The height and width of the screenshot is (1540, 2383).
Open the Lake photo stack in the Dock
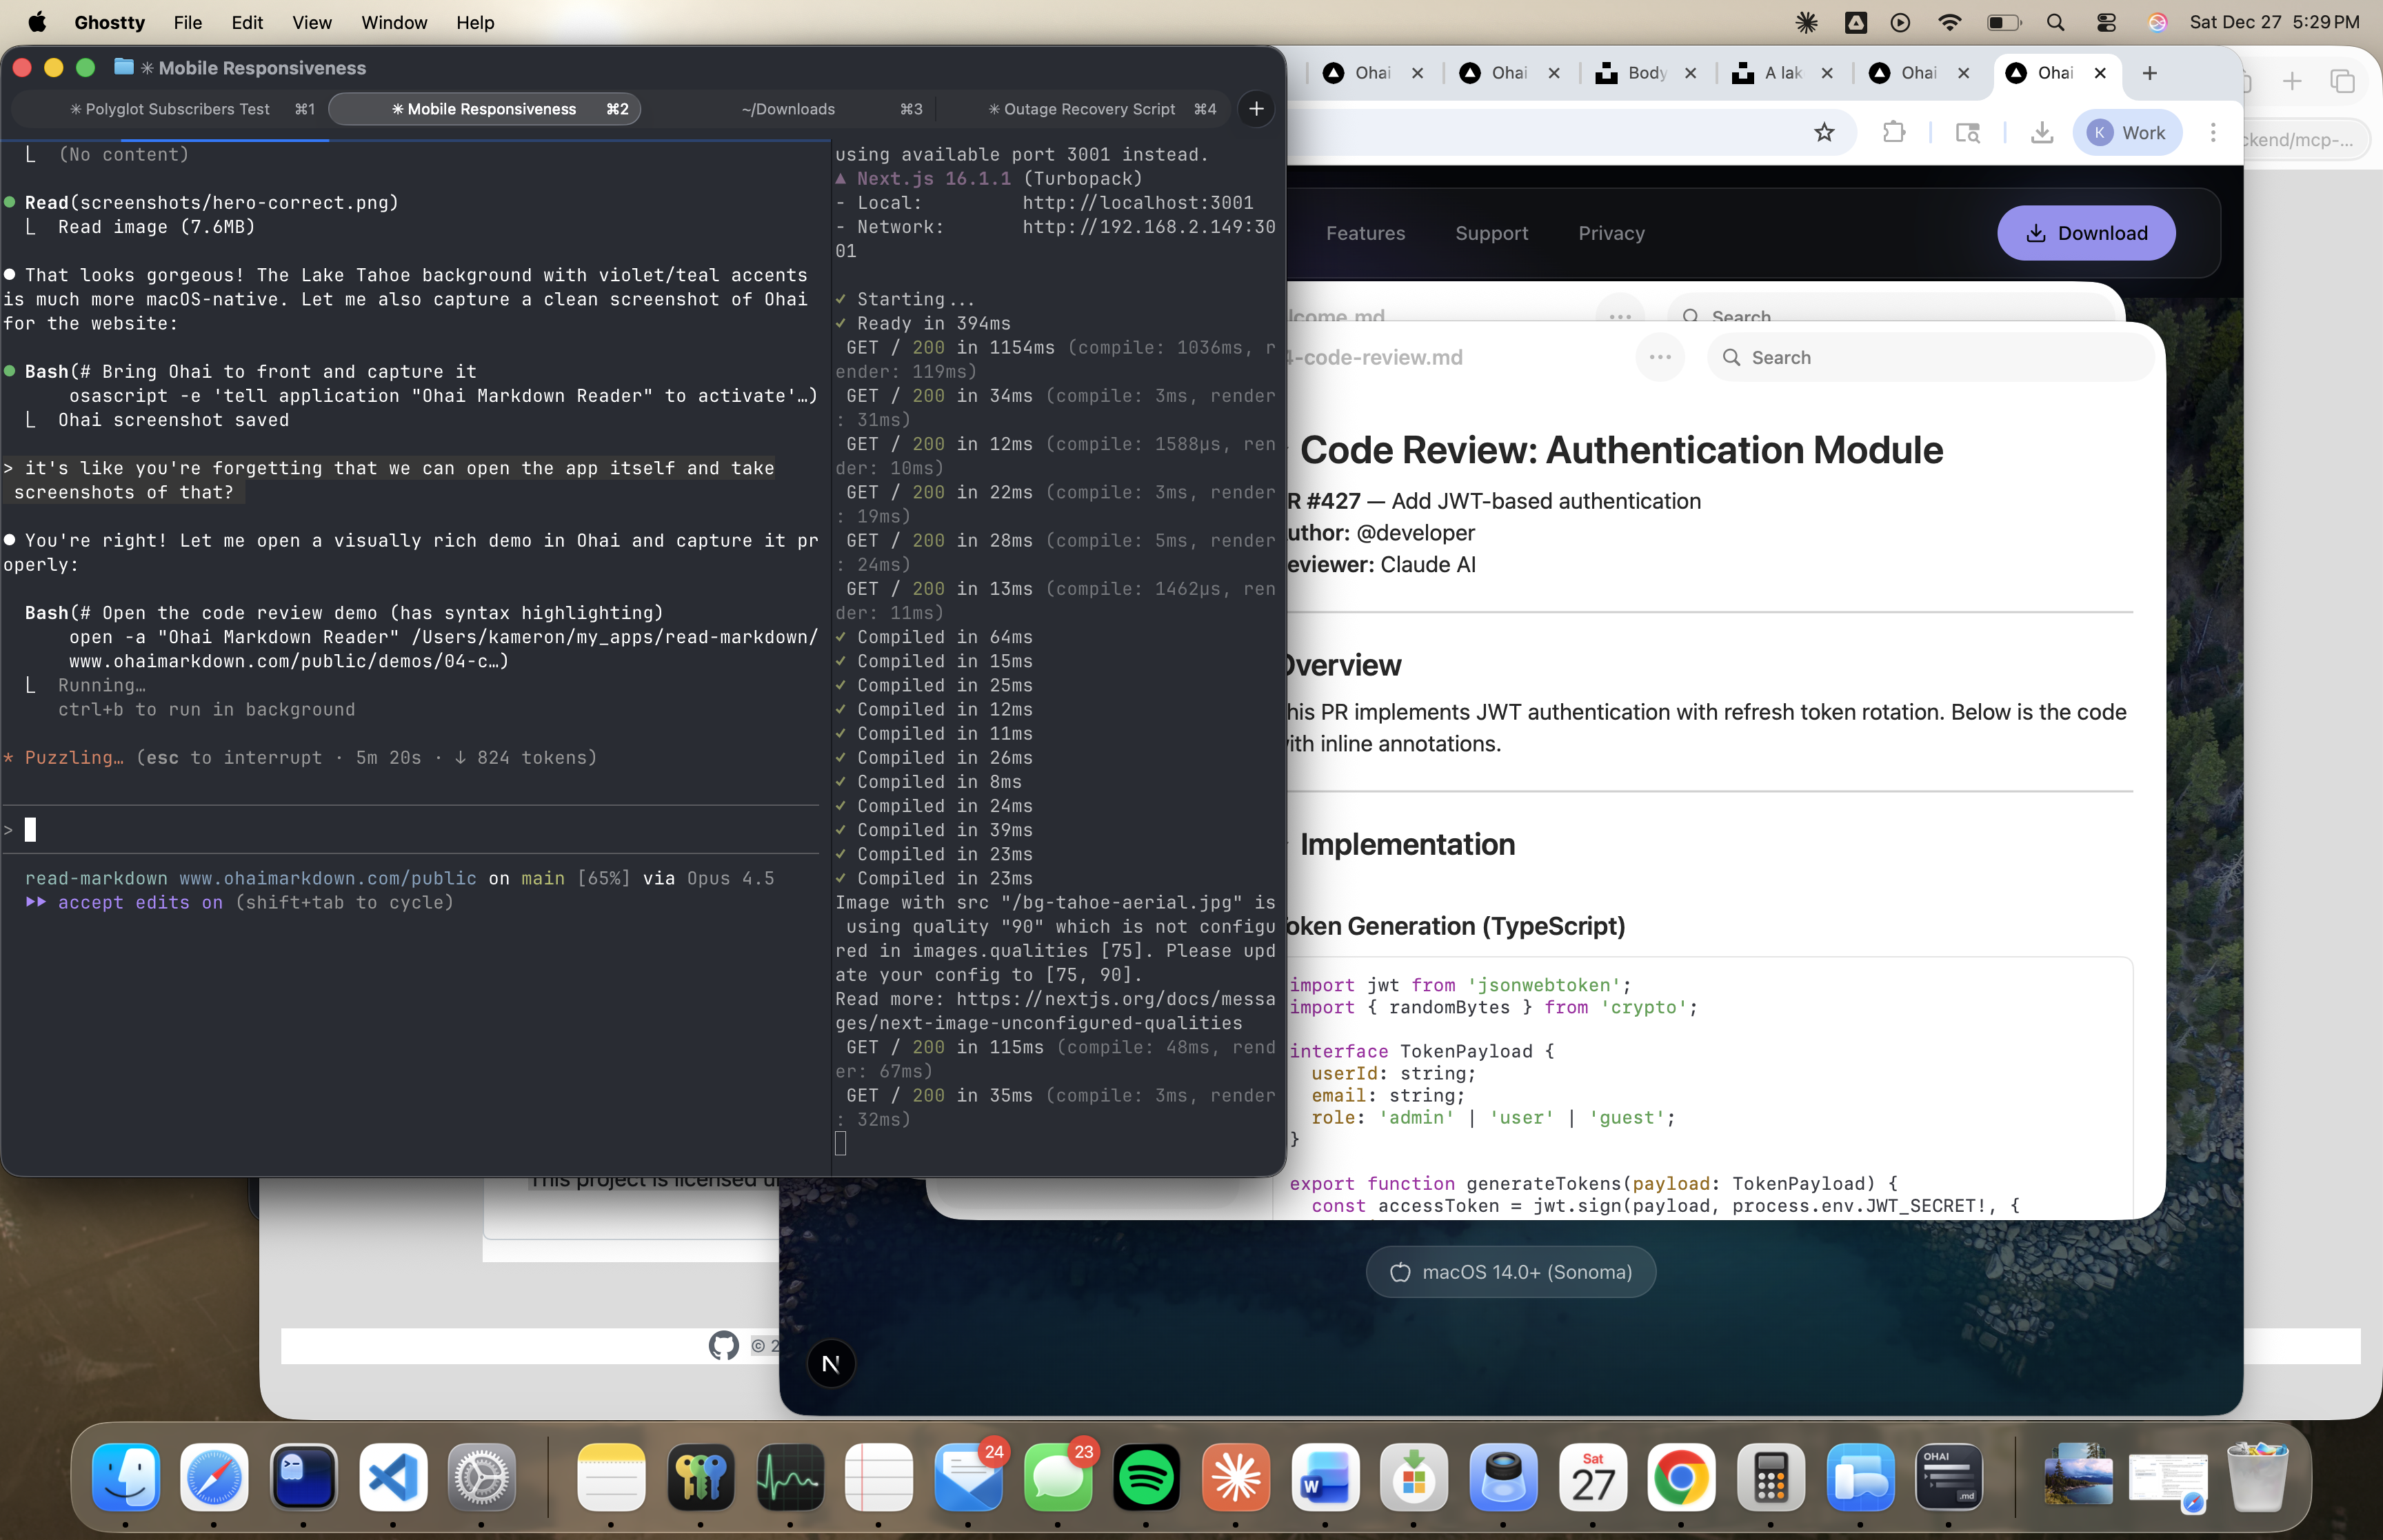pyautogui.click(x=2078, y=1477)
